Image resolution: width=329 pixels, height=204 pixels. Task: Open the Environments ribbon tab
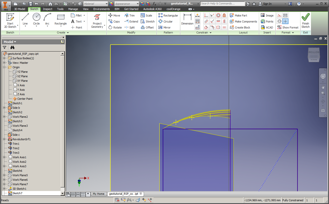point(102,9)
